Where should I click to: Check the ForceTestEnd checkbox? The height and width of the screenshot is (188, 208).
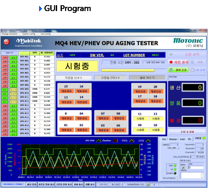pyautogui.click(x=176, y=178)
